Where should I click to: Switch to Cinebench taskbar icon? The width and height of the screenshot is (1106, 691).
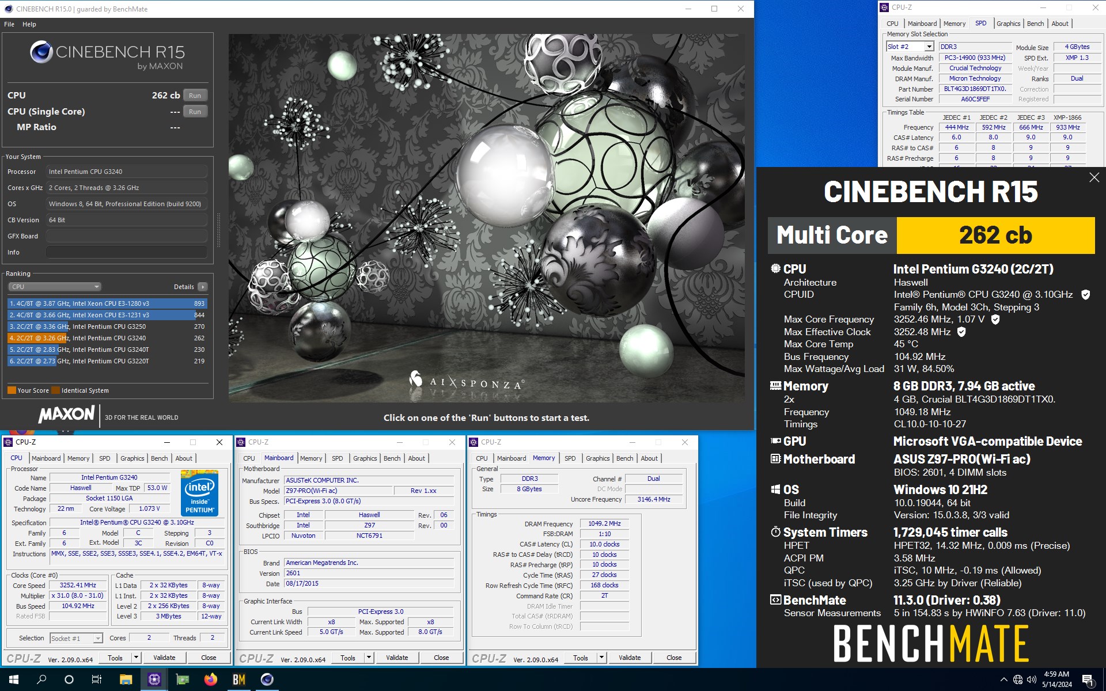[267, 679]
